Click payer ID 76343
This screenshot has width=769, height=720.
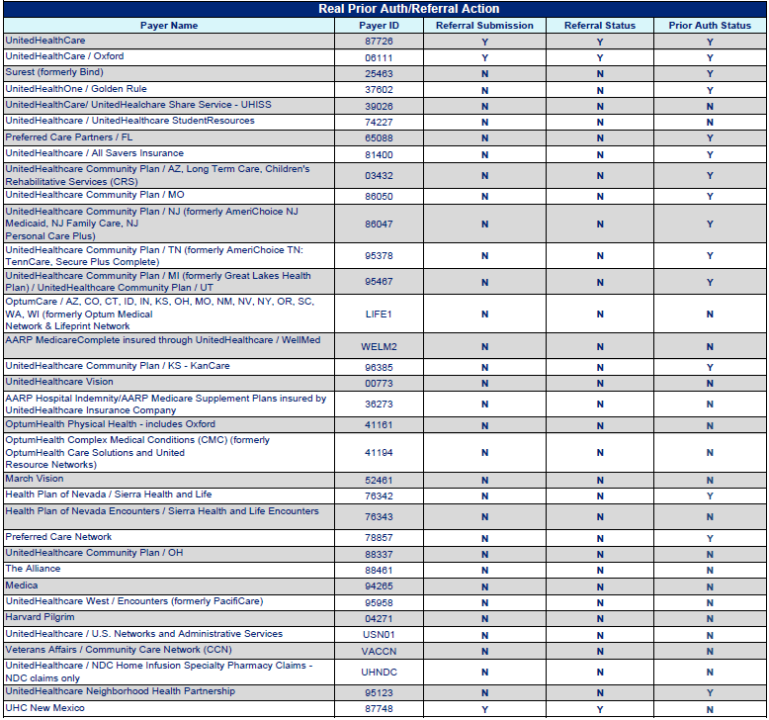379,517
